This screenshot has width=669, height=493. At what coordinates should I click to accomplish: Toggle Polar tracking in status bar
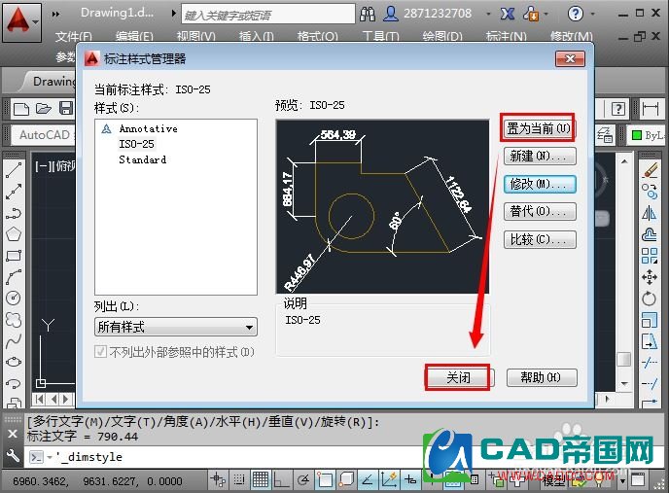coord(303,480)
